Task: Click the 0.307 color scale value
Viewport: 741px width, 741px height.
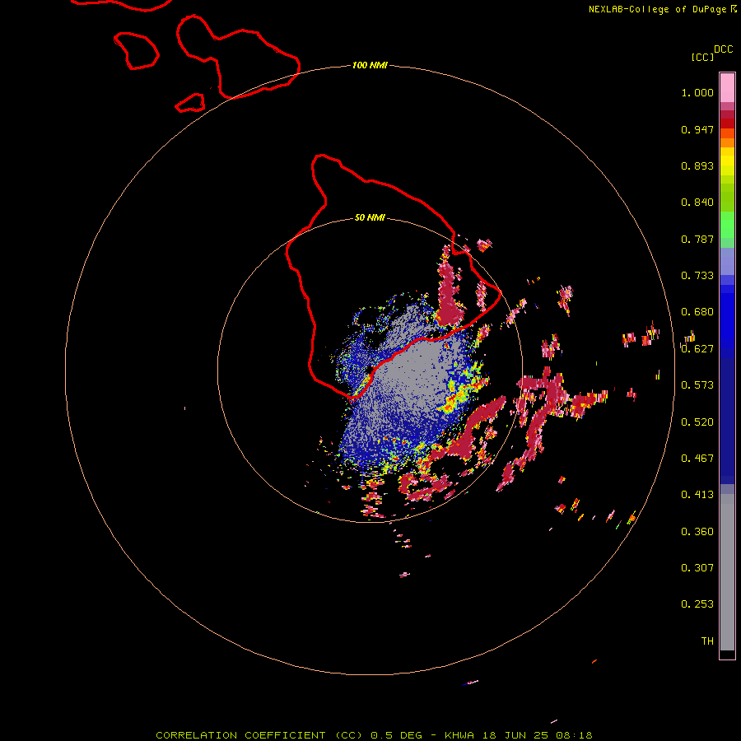Action: click(697, 568)
